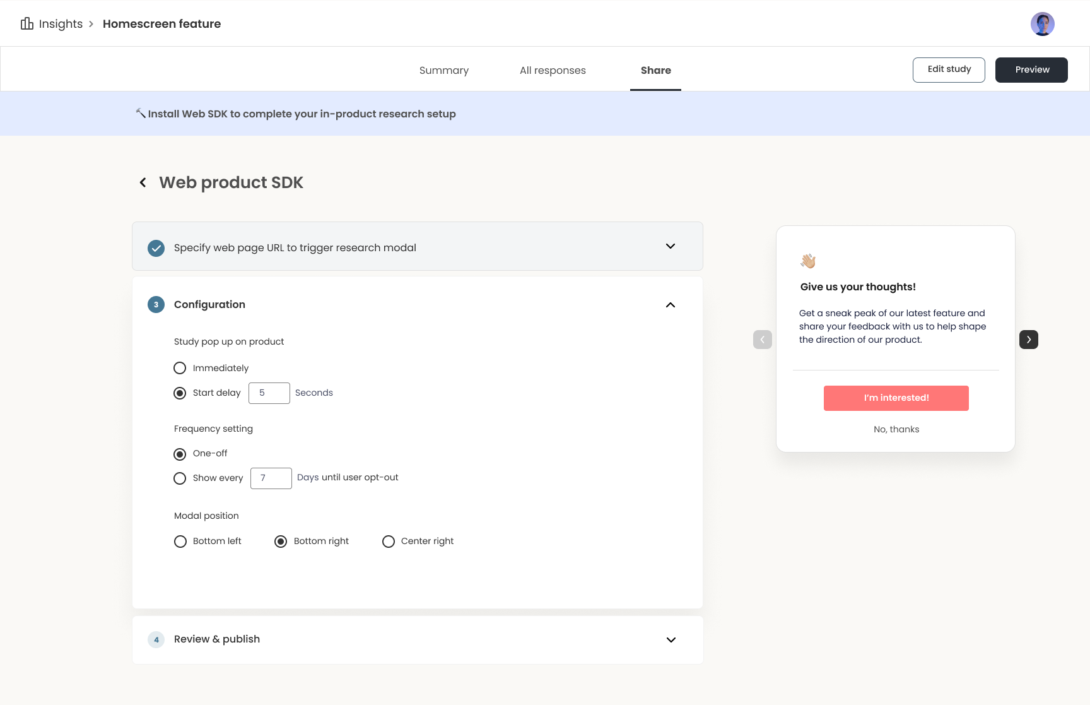1090x705 pixels.
Task: Open the user profile avatar
Action: pos(1042,24)
